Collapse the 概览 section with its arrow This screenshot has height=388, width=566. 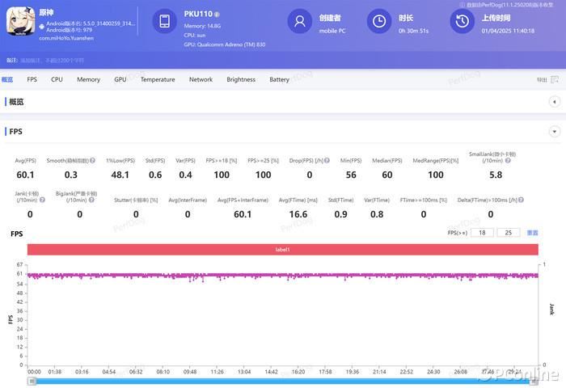555,102
